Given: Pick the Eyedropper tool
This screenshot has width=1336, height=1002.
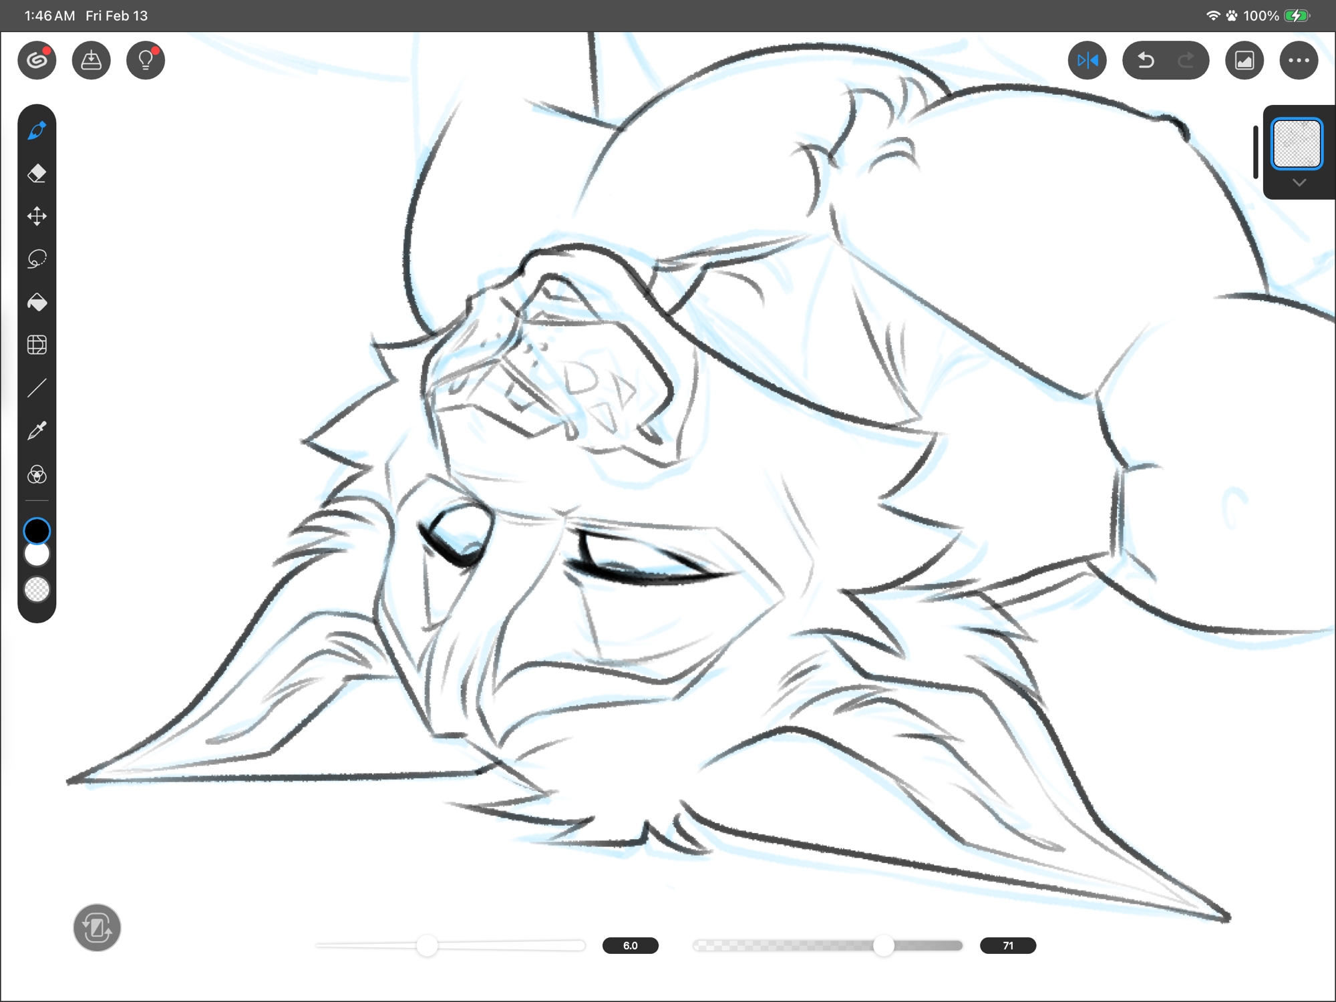Looking at the screenshot, I should click(x=37, y=431).
